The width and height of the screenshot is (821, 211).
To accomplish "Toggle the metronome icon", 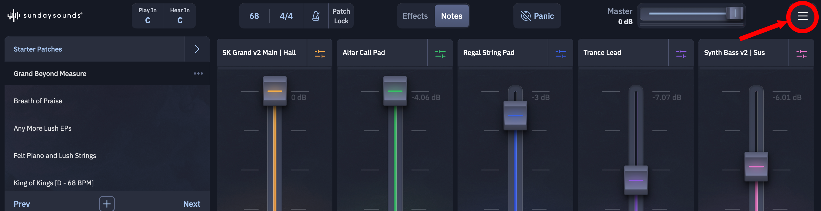I will click(316, 16).
